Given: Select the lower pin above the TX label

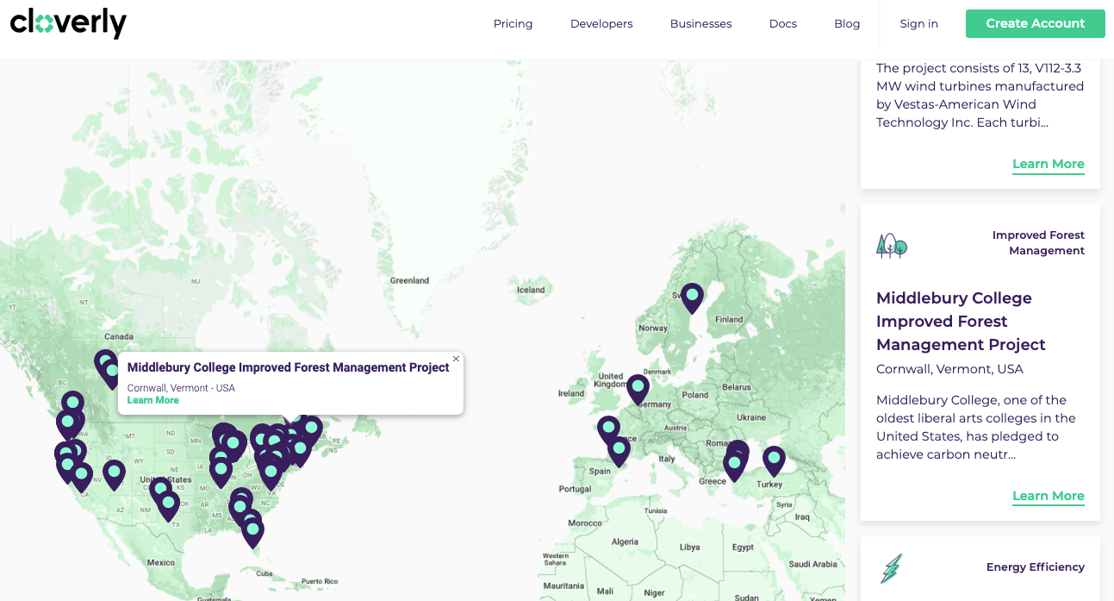Looking at the screenshot, I should coord(169,505).
